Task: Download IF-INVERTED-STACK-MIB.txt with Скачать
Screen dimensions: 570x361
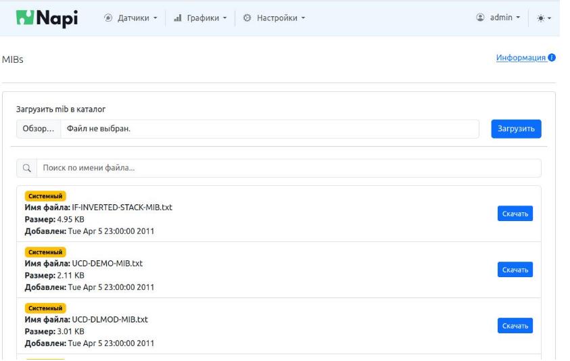Action: [x=515, y=214]
